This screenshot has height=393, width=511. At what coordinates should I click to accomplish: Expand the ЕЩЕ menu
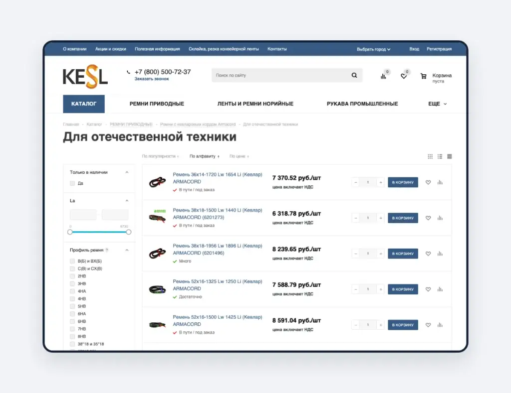click(437, 104)
